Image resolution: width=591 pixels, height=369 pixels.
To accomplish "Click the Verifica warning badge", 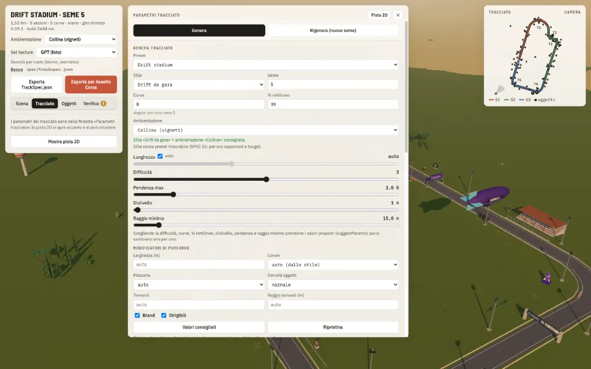I will (103, 103).
